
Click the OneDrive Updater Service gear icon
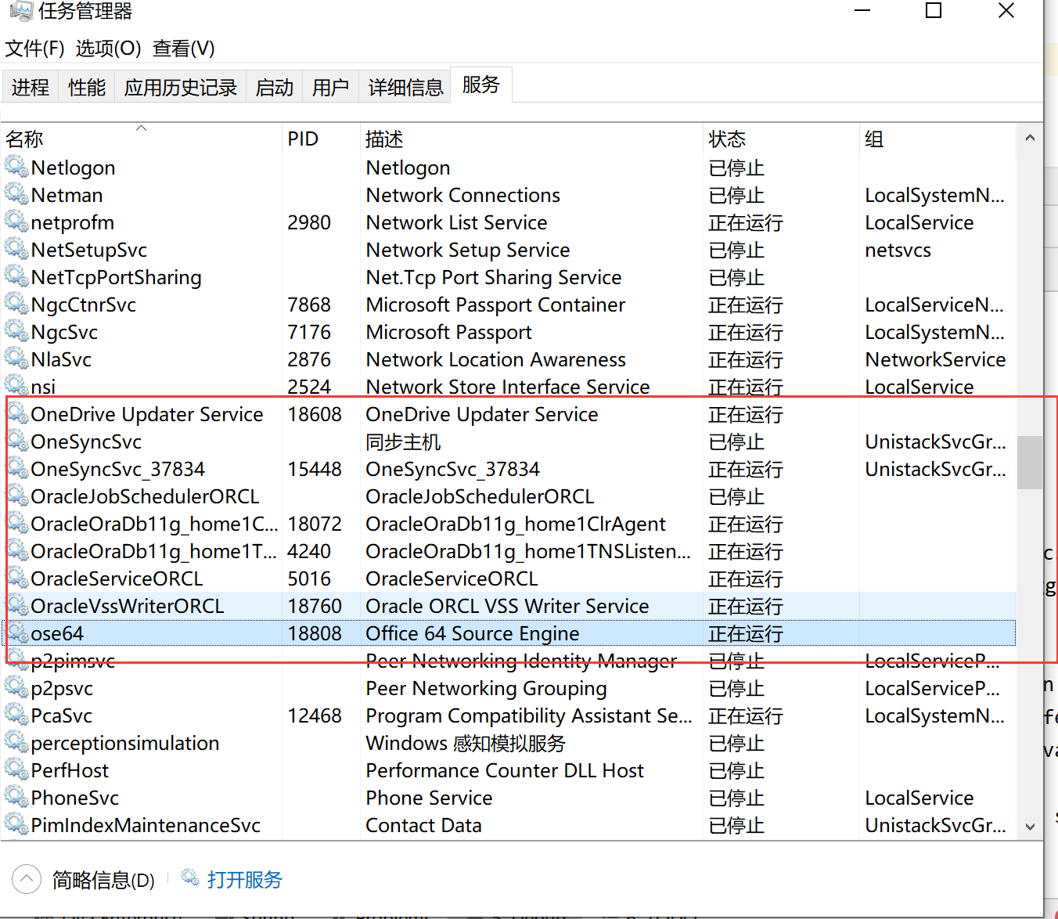(16, 413)
